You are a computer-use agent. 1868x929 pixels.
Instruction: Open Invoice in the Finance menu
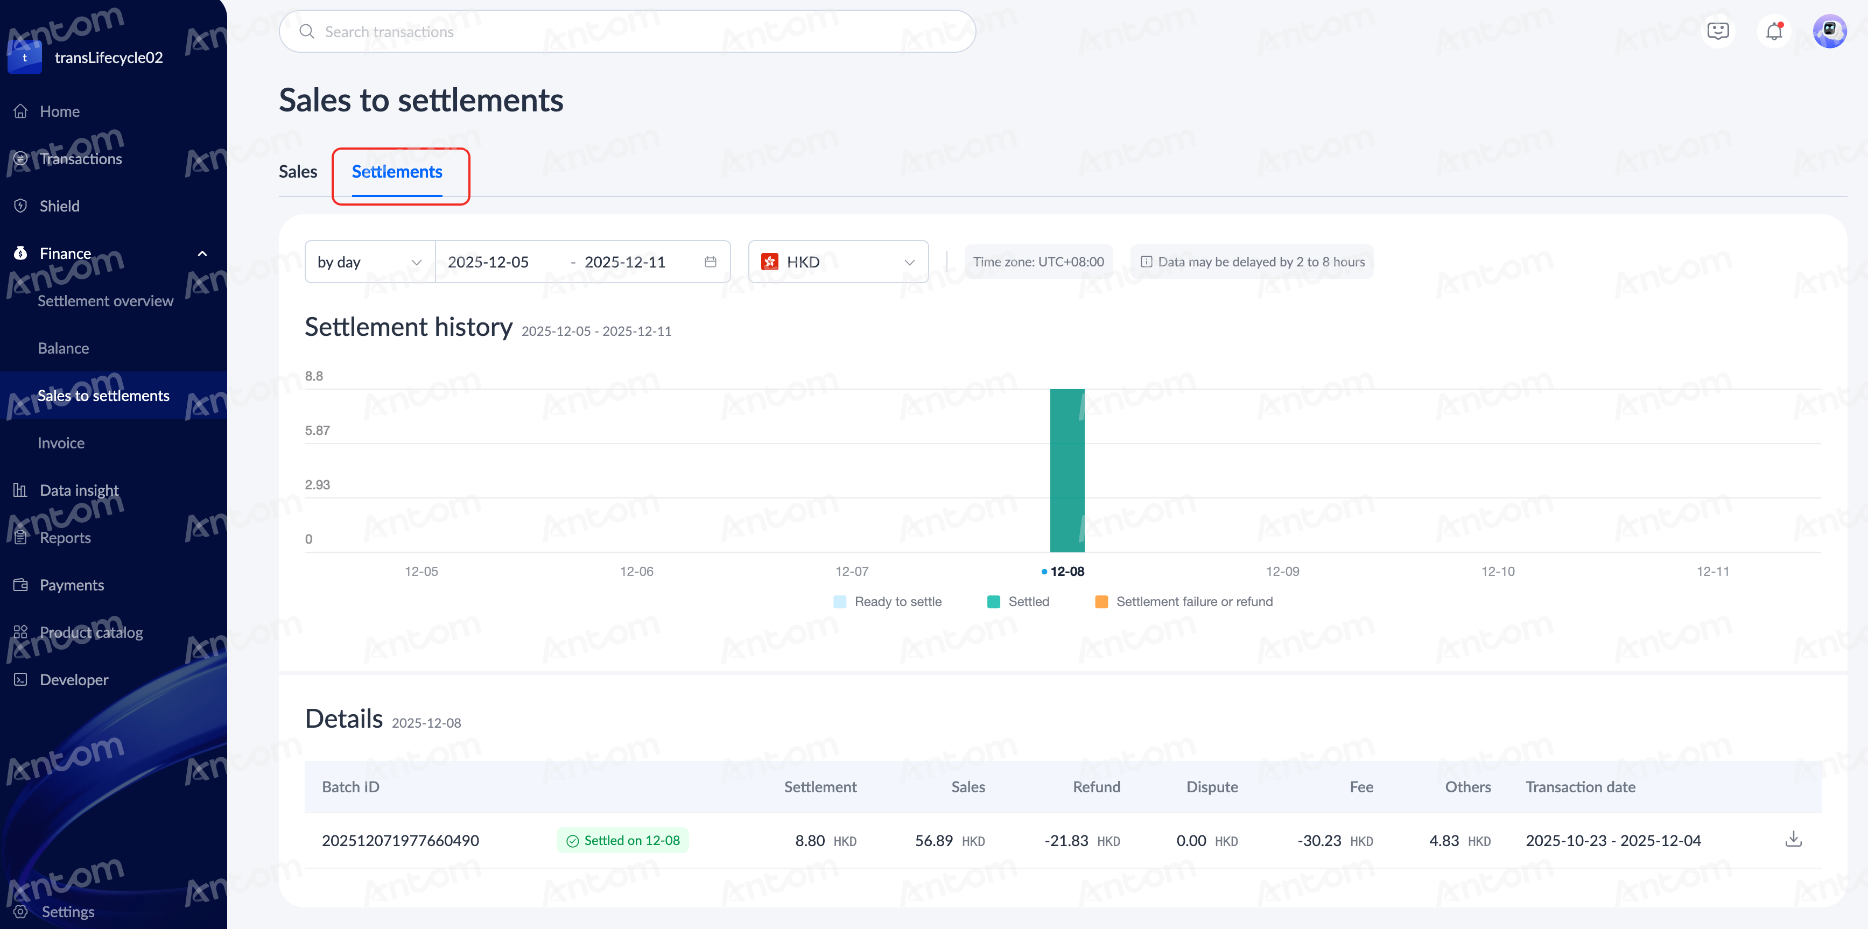(x=61, y=442)
